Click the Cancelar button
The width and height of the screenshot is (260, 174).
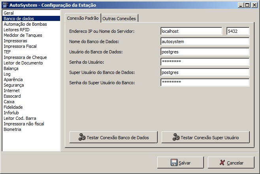point(231,163)
